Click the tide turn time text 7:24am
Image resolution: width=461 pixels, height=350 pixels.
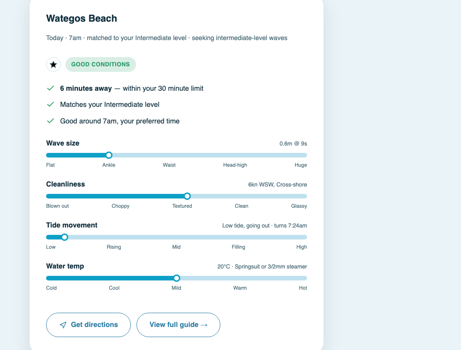tap(297, 226)
